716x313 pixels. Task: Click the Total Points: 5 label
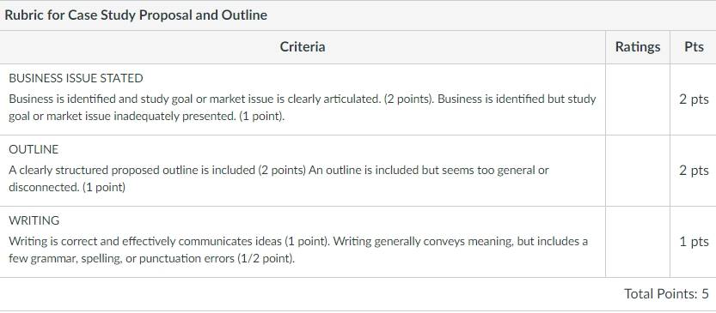click(x=666, y=294)
